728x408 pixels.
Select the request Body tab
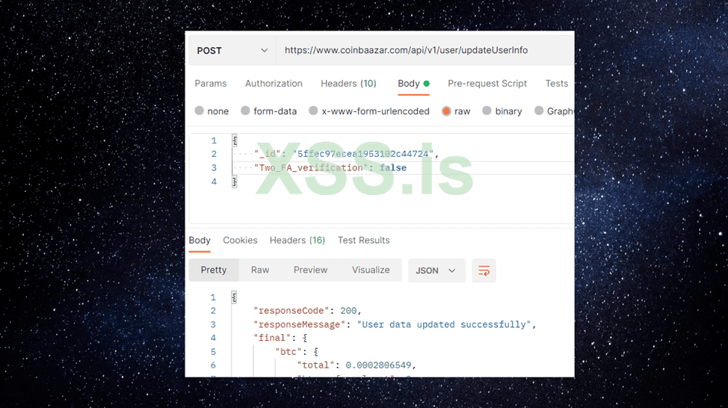tap(413, 84)
